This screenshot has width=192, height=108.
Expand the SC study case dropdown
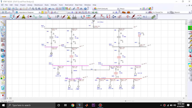(x=146, y=12)
